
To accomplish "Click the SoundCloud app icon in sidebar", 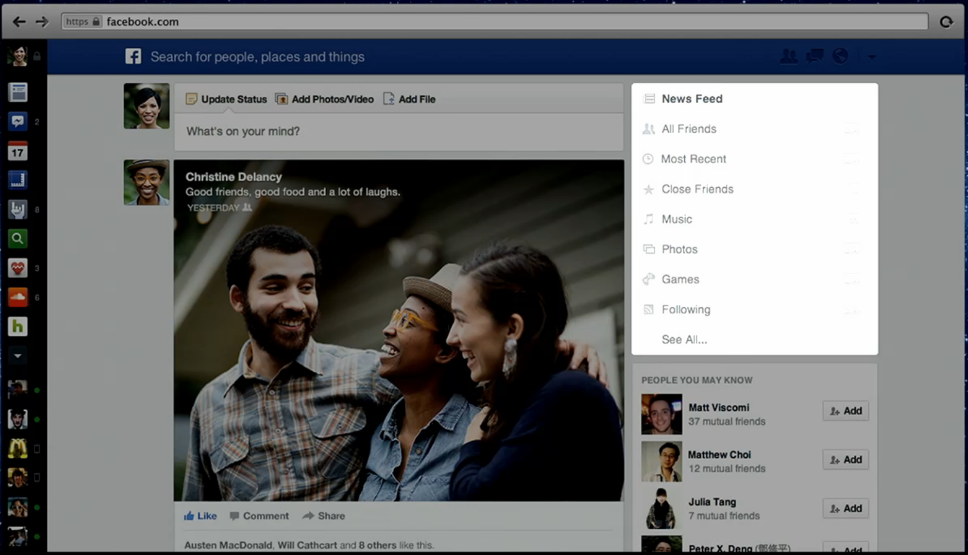I will click(17, 297).
